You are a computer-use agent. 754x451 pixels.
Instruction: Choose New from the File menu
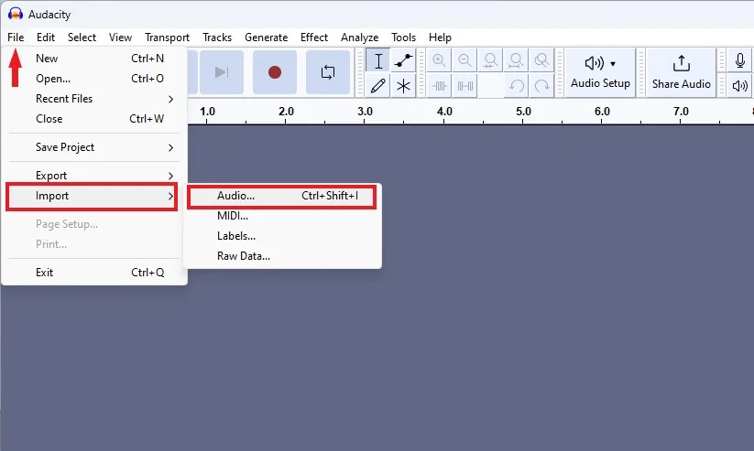[x=94, y=59]
